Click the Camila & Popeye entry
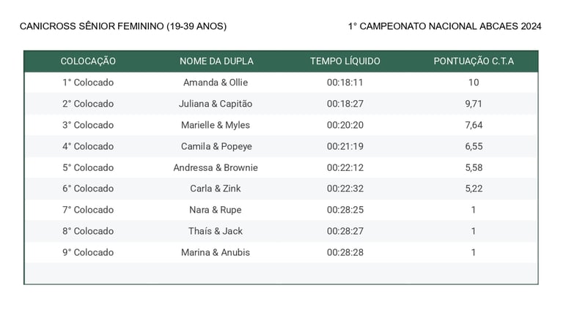The width and height of the screenshot is (563, 315). (x=216, y=146)
